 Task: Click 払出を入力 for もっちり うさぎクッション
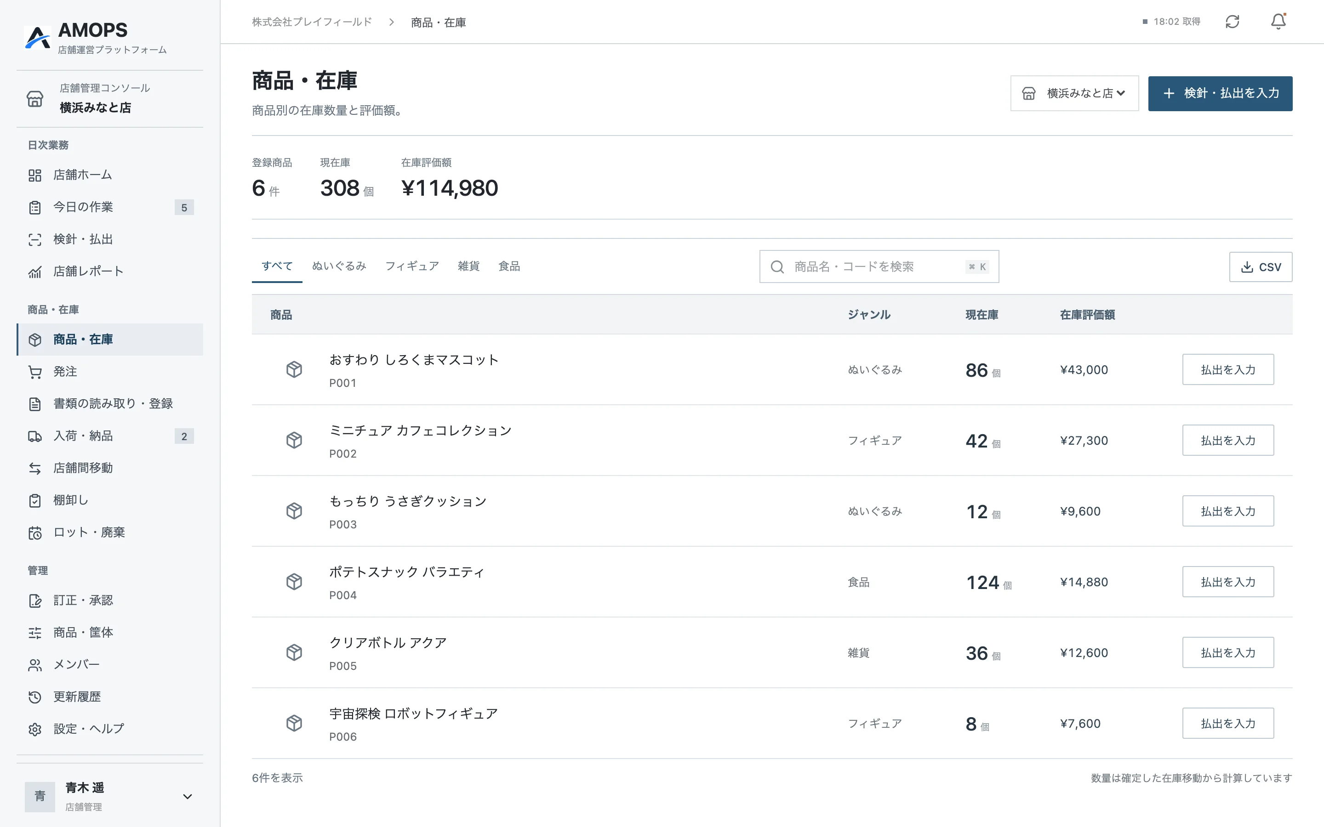1228,511
